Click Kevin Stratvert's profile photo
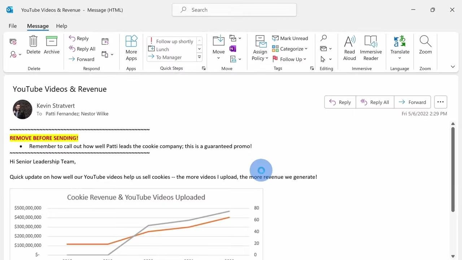 tap(22, 109)
